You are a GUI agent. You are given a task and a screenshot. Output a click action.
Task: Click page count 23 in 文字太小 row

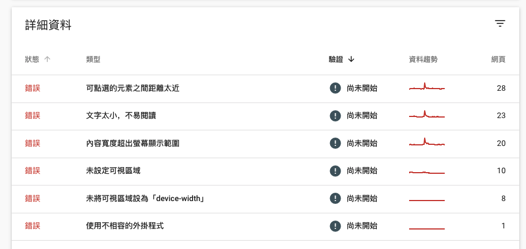coord(501,116)
